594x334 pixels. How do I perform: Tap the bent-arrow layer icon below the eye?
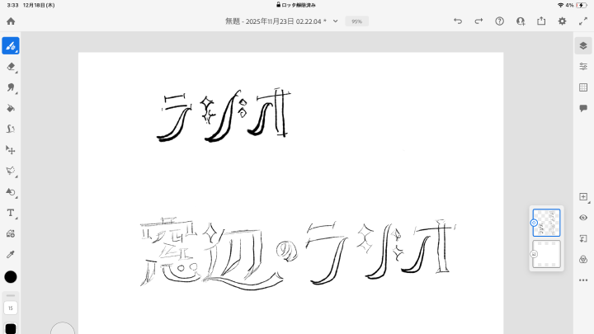pyautogui.click(x=583, y=238)
